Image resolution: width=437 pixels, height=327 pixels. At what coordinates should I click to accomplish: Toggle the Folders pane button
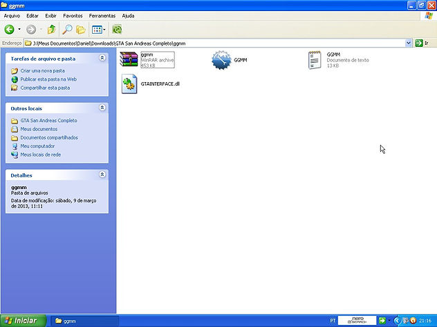click(x=81, y=30)
